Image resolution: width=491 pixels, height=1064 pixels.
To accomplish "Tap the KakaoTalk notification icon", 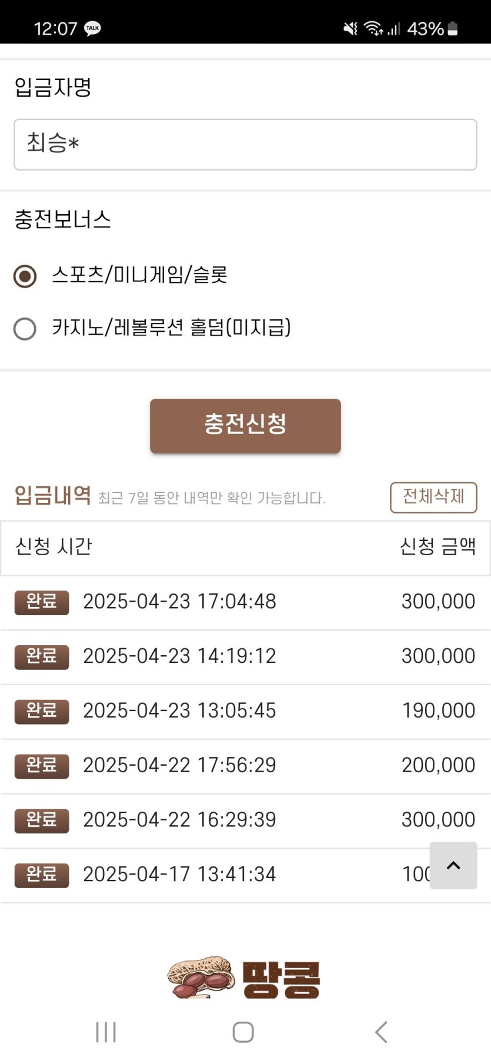I will click(x=92, y=28).
